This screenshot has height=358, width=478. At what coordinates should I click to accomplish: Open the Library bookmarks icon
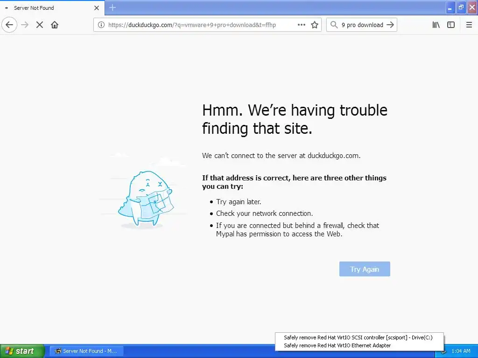(436, 25)
